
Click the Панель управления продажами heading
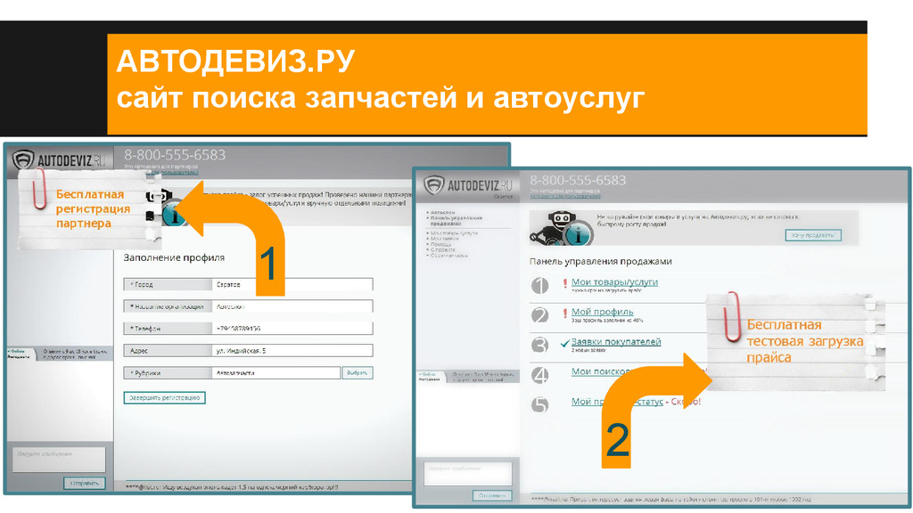coord(600,262)
